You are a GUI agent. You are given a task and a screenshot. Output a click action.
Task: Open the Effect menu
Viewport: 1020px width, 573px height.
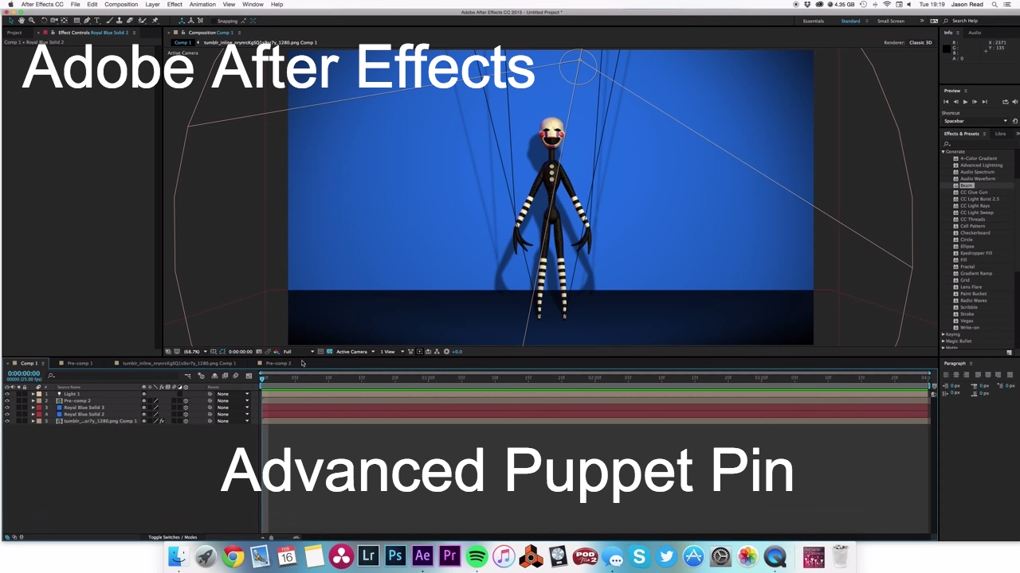[175, 5]
